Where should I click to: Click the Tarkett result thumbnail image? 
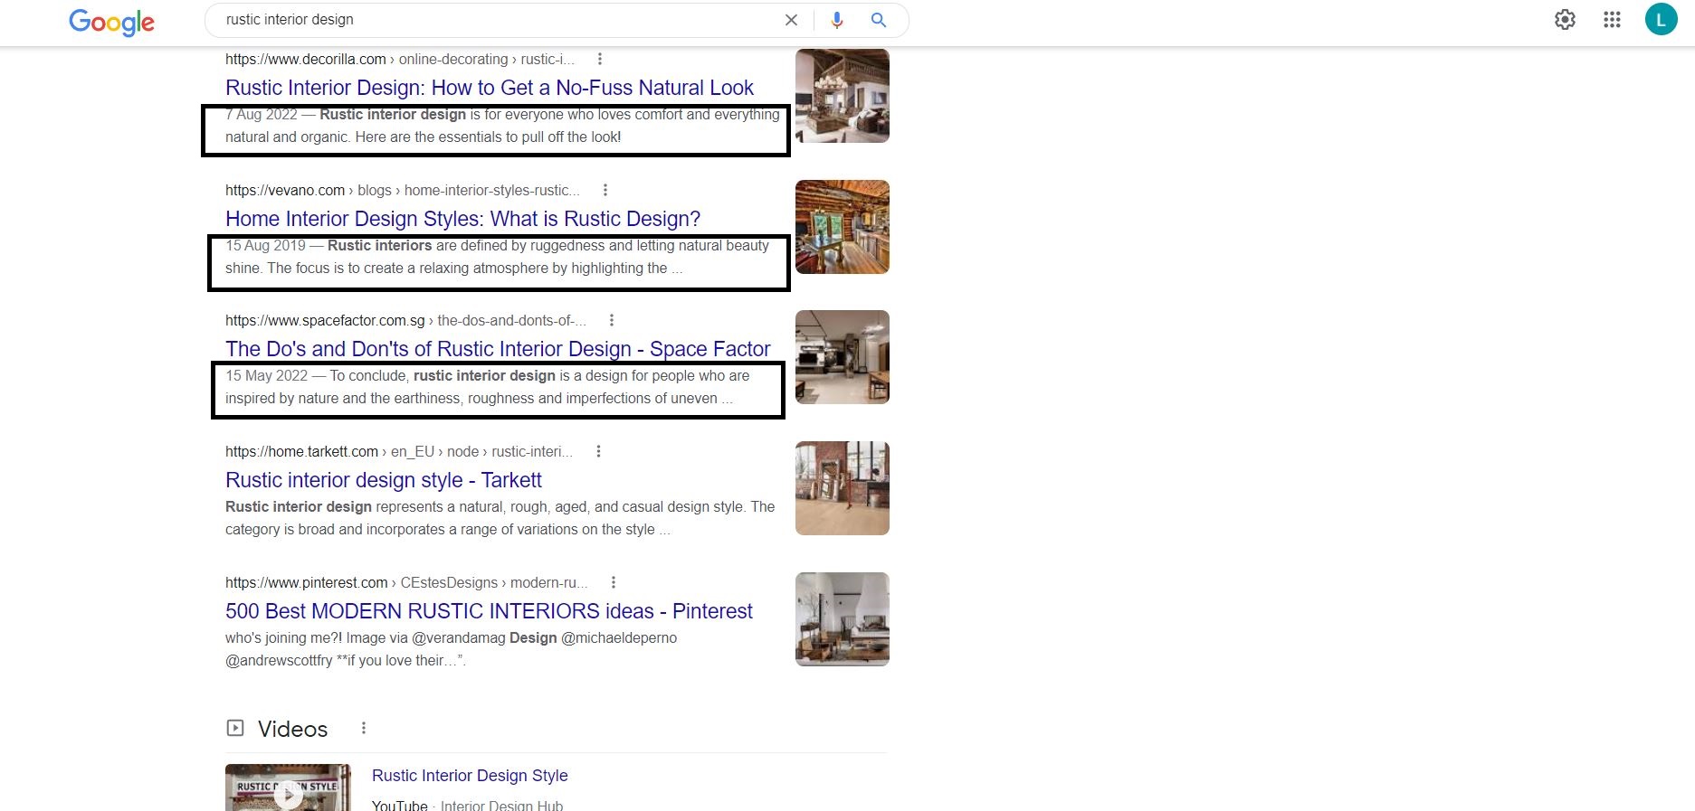[843, 488]
